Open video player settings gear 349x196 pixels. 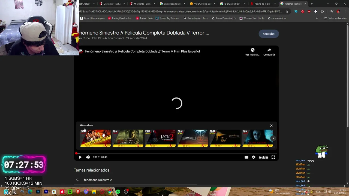point(254,157)
